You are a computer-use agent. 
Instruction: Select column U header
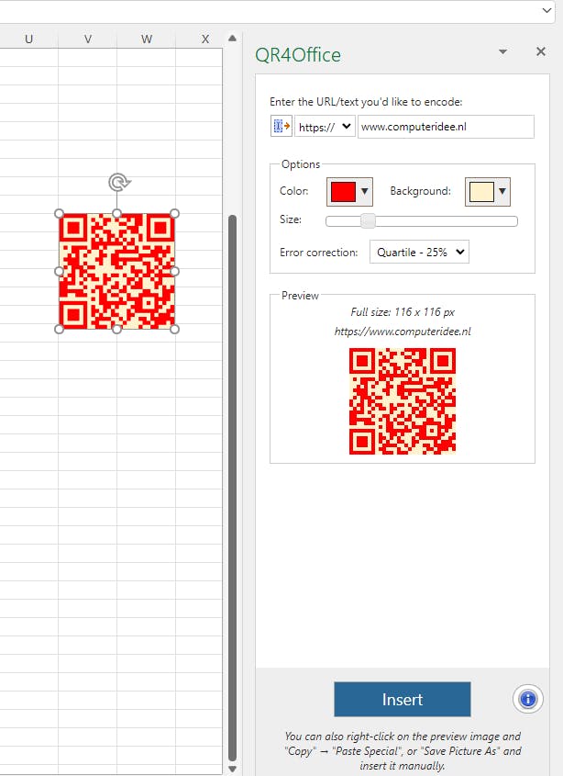coord(28,39)
